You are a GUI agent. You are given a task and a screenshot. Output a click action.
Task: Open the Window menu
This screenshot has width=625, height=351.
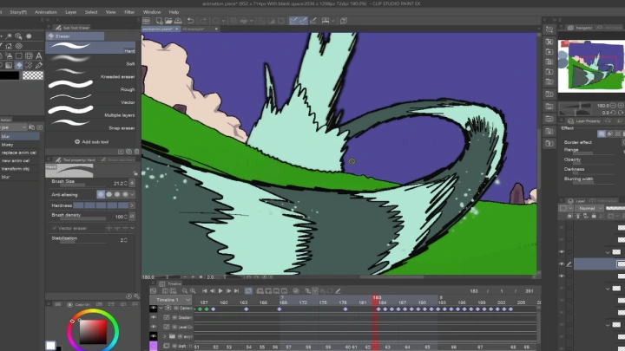pos(152,12)
